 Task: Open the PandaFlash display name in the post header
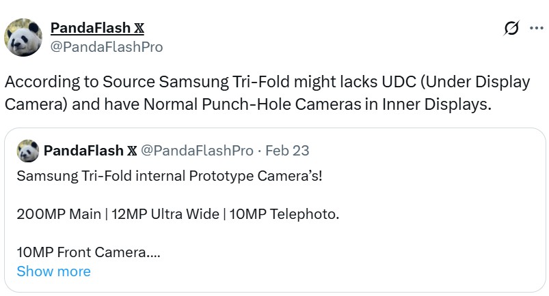click(89, 28)
